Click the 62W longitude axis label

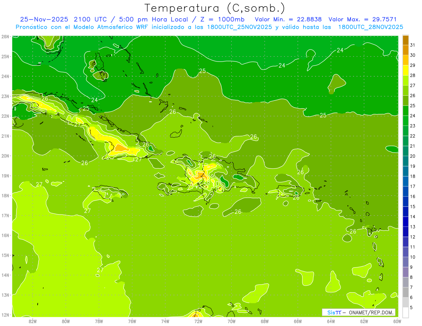[364, 321]
